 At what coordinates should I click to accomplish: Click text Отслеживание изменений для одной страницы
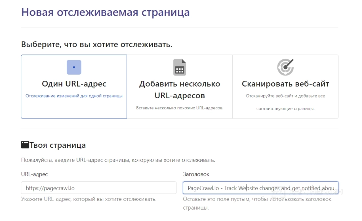click(74, 96)
